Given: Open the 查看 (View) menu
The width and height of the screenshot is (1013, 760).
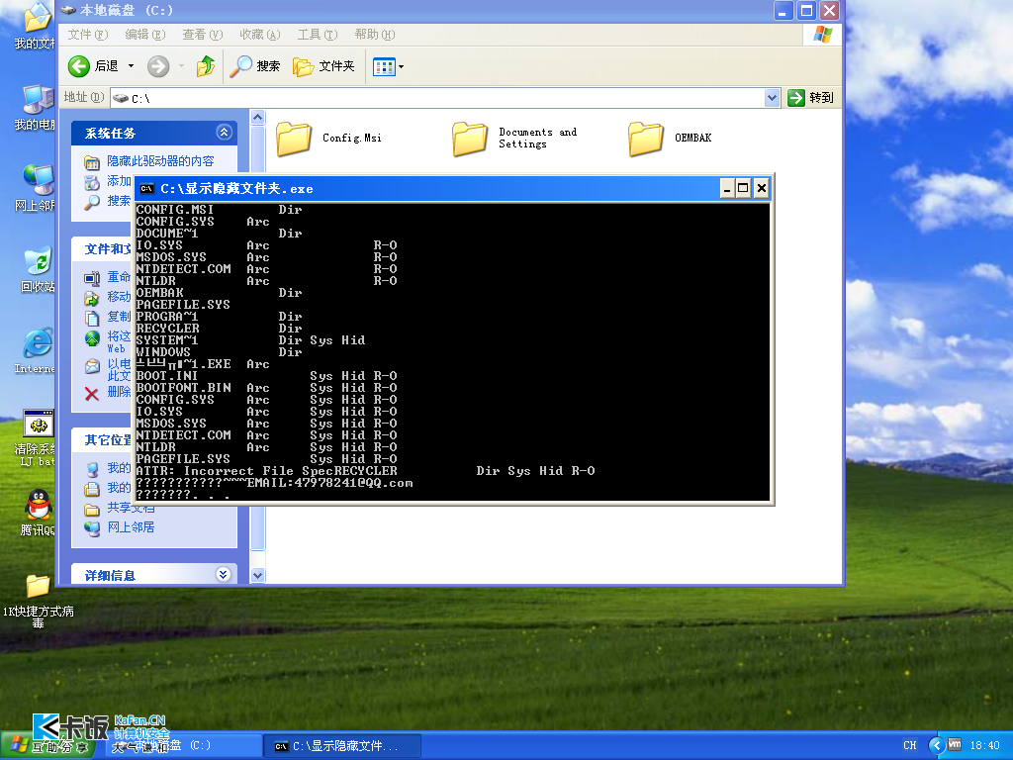Looking at the screenshot, I should coord(202,35).
